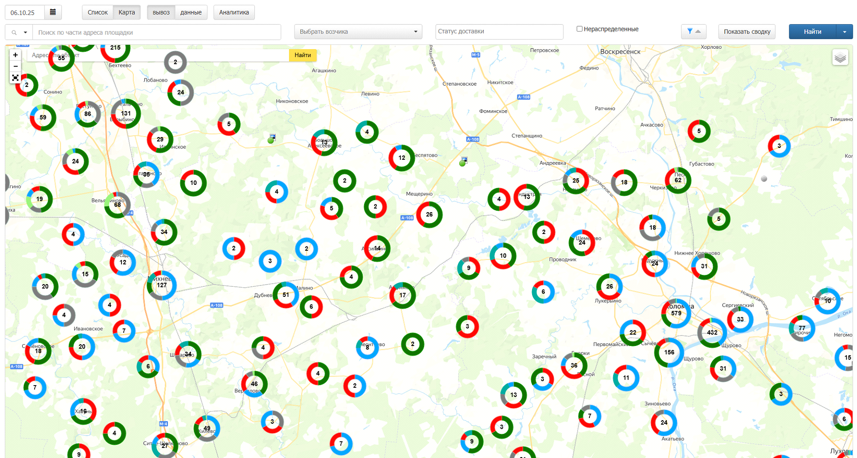Toggle fullscreen map view
The image size is (857, 458).
(15, 78)
